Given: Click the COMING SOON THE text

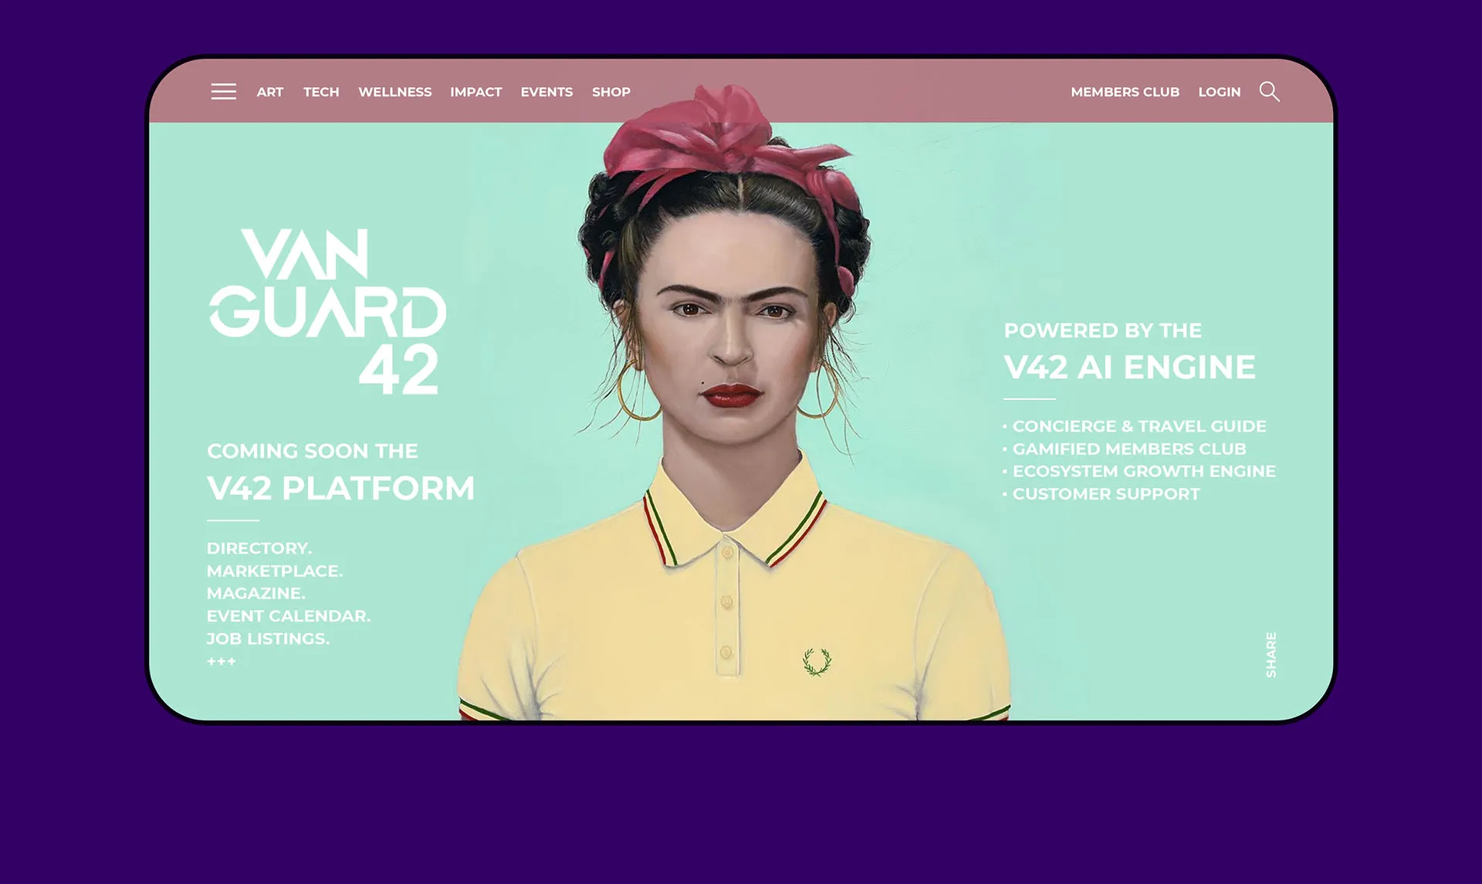Looking at the screenshot, I should tap(313, 451).
